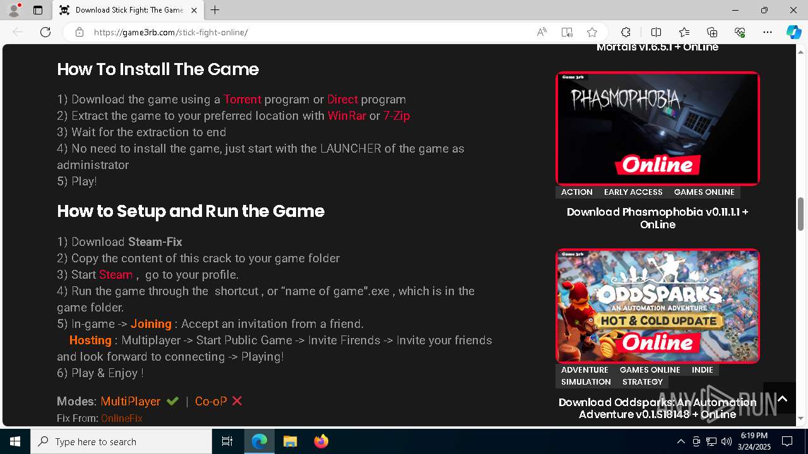Refresh the current page

pos(45,32)
